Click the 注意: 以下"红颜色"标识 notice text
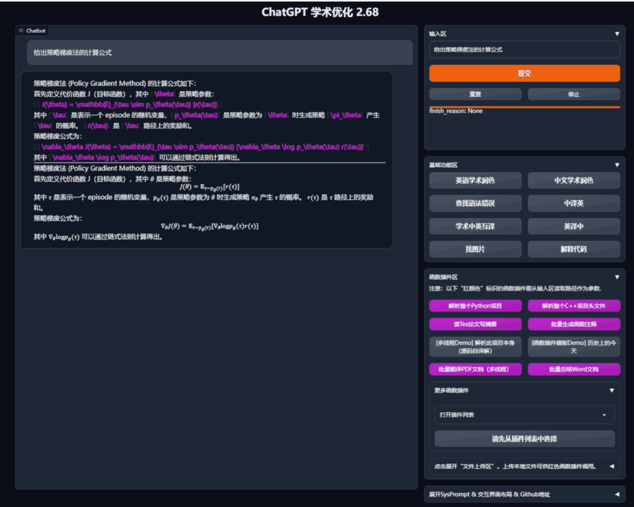 [x=515, y=288]
